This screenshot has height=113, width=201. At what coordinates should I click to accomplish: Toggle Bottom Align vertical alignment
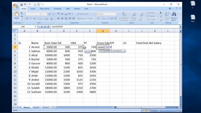click(66, 14)
